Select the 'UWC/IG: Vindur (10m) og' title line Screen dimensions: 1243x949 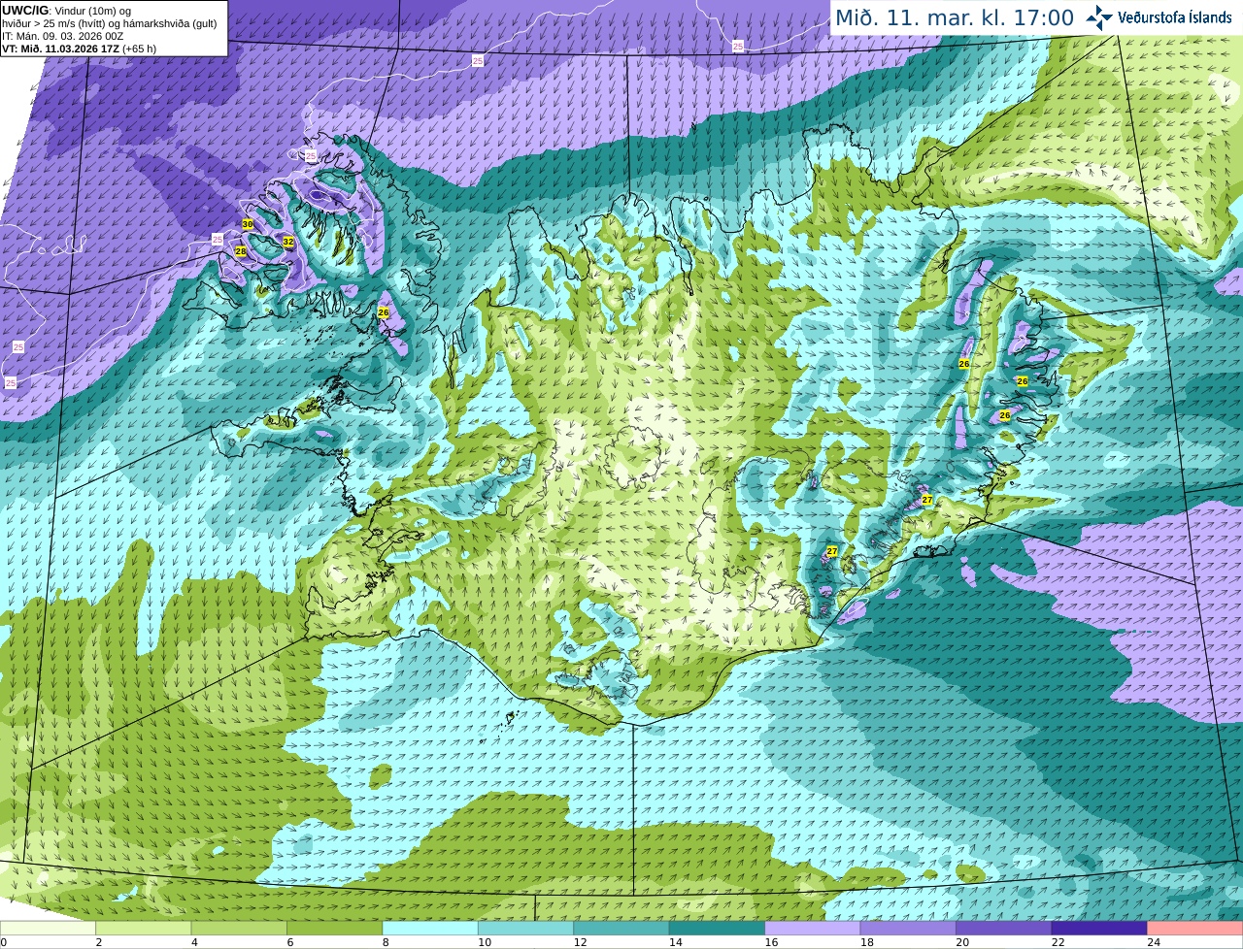pyautogui.click(x=67, y=11)
